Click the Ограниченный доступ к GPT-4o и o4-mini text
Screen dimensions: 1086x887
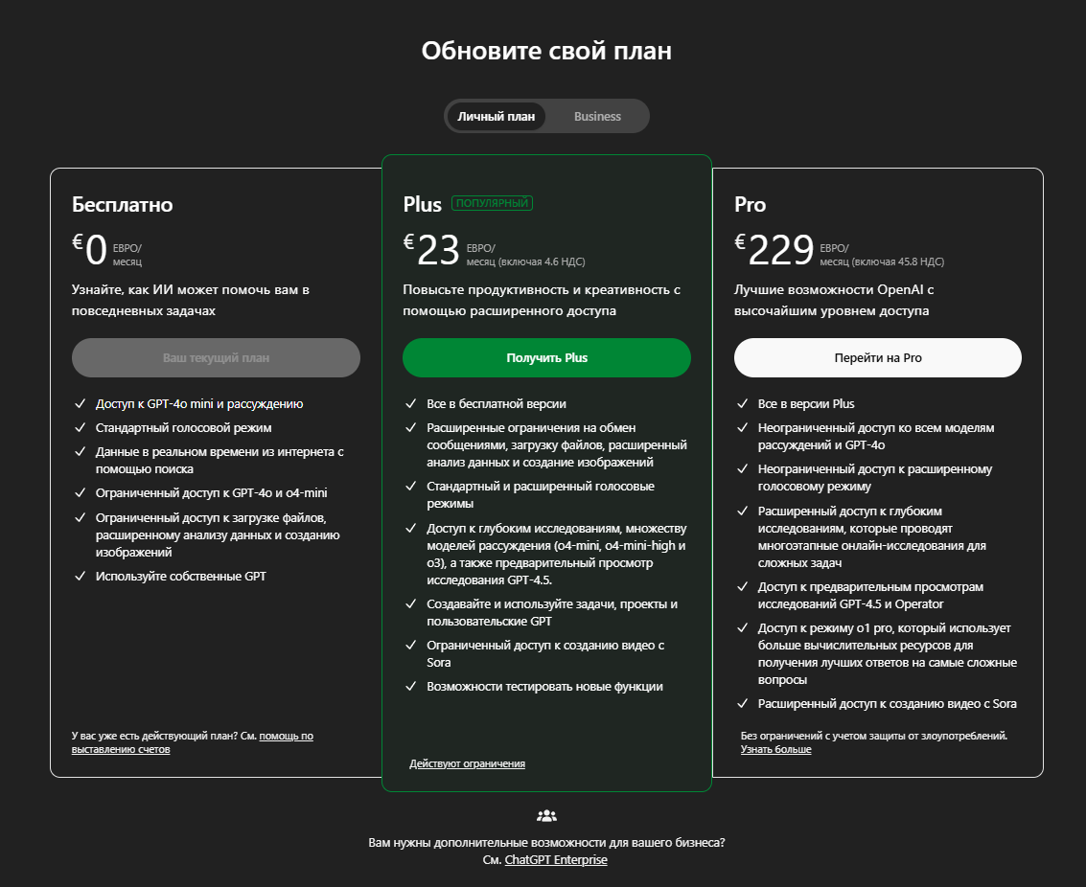click(x=211, y=493)
